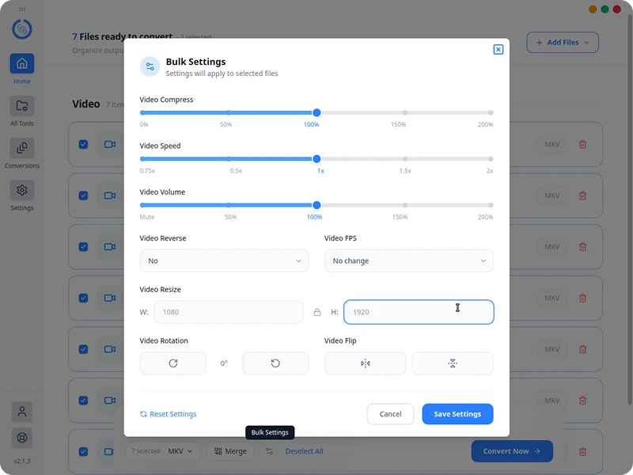
Task: Delete the fourth video row
Action: click(x=582, y=298)
